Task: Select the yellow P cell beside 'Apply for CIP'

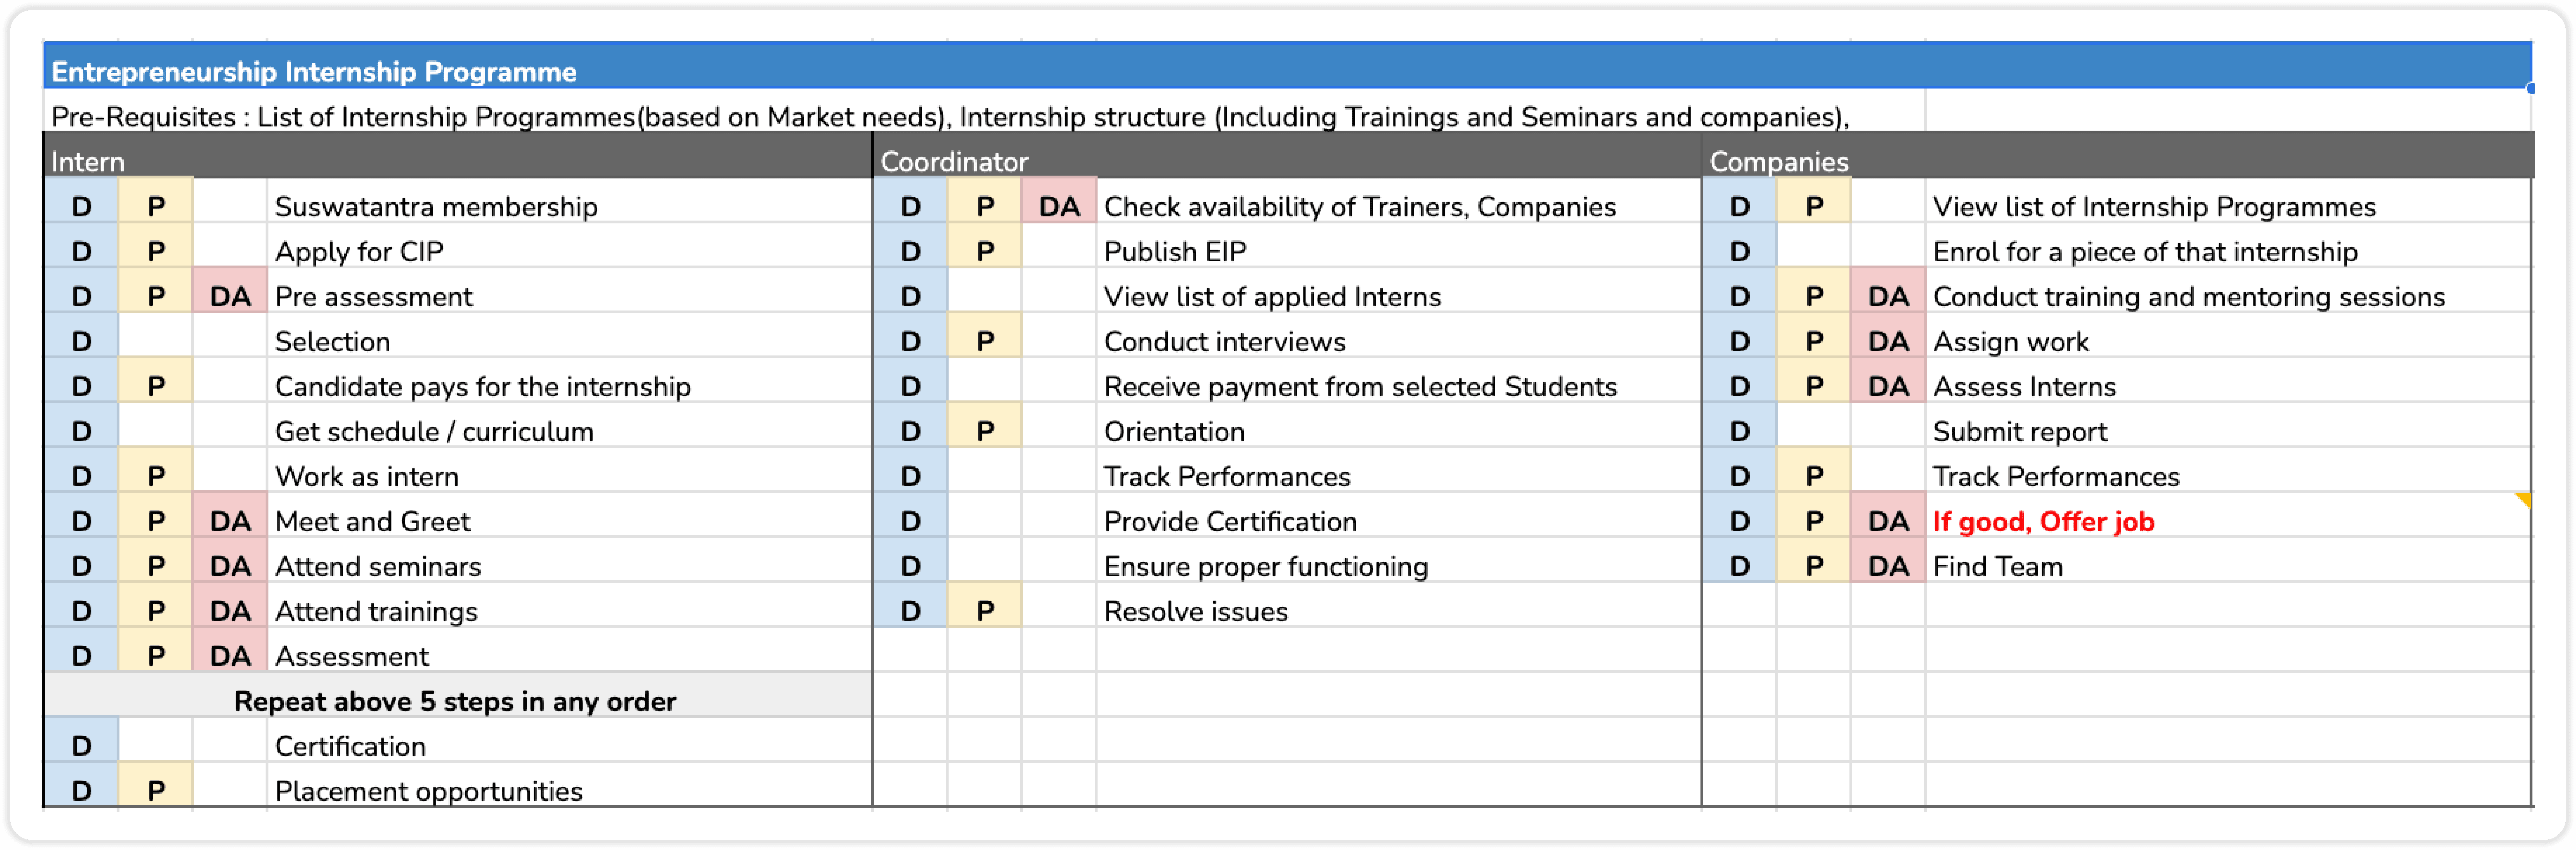Action: click(156, 252)
